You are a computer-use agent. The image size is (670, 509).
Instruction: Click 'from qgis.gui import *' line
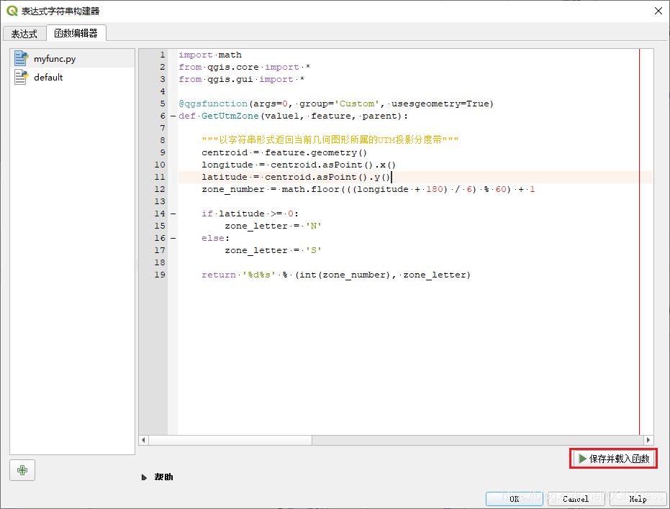pyautogui.click(x=242, y=79)
